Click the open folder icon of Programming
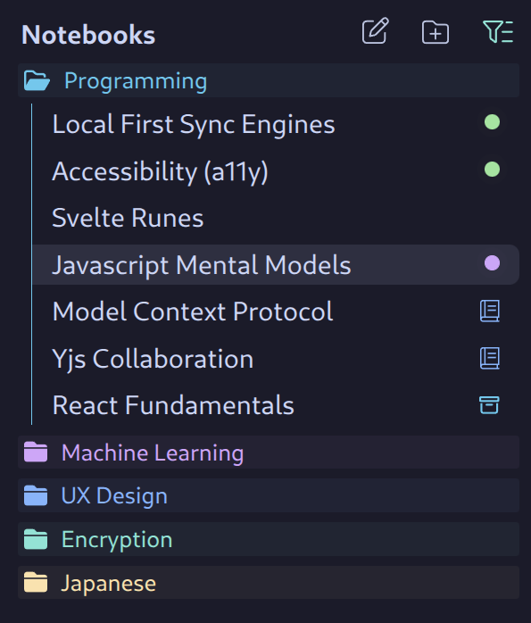Image resolution: width=531 pixels, height=623 pixels. [37, 80]
